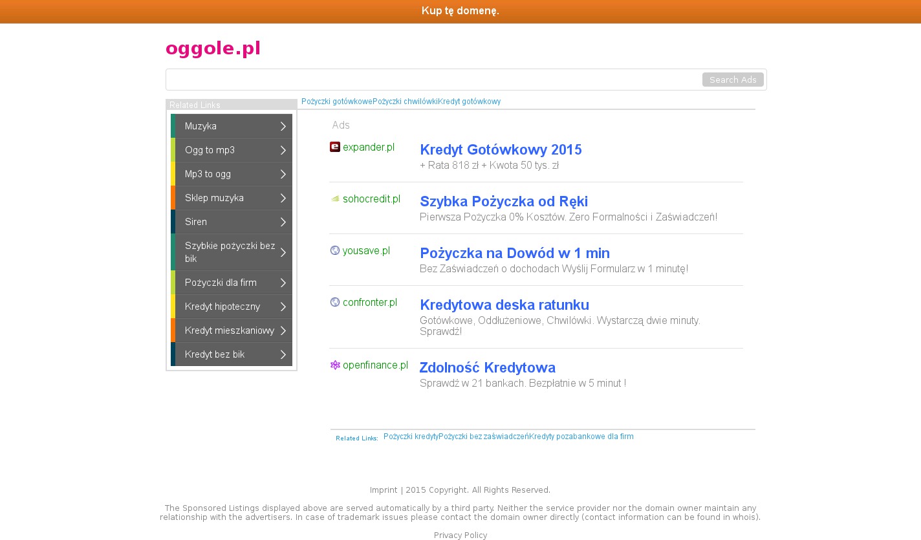921x540 pixels.
Task: Open the Kredyt Gotówkowy 2015 ad
Action: [x=501, y=149]
